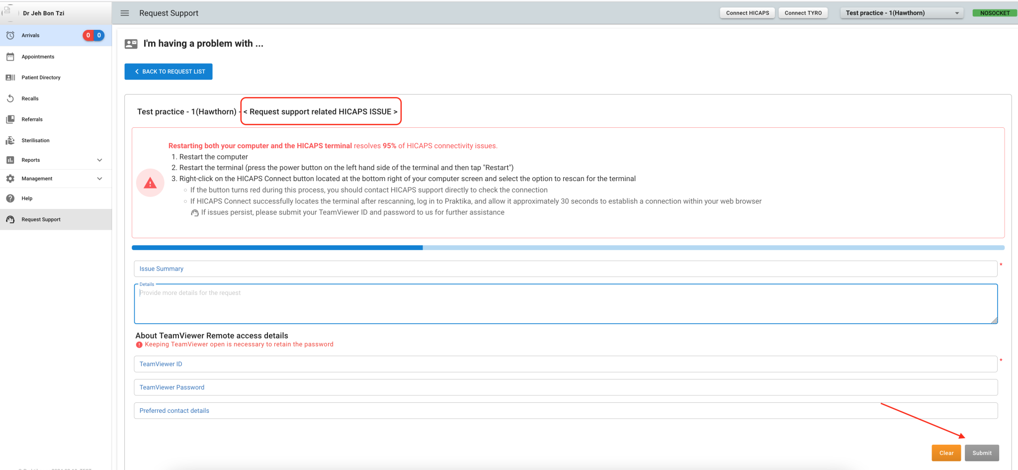Click the blue arrivals counter badge

(x=99, y=35)
